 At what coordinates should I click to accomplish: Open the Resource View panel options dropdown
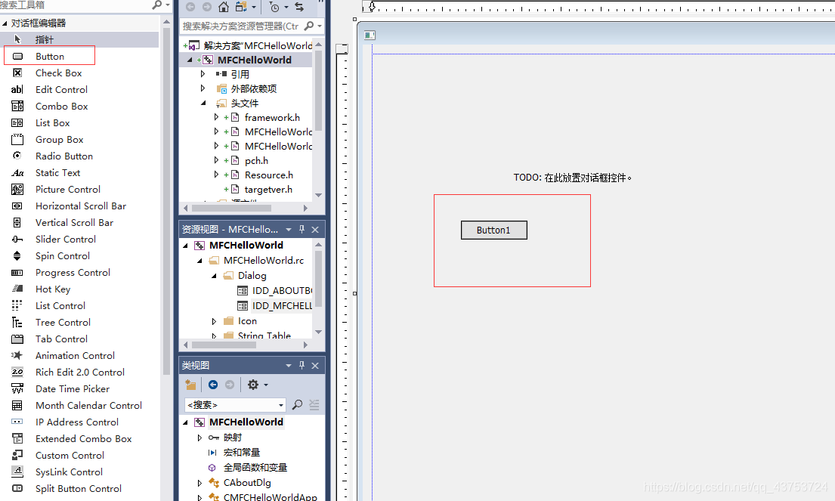point(289,230)
